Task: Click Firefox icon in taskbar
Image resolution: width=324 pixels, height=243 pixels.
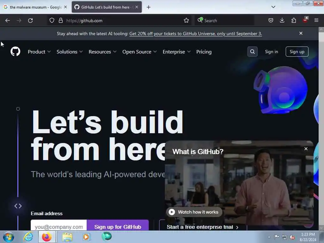Action: [47, 237]
